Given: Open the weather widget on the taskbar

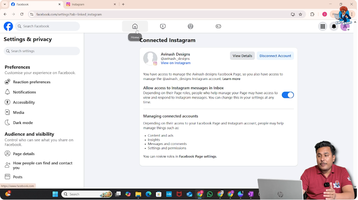Looking at the screenshot, I should pos(8,194).
